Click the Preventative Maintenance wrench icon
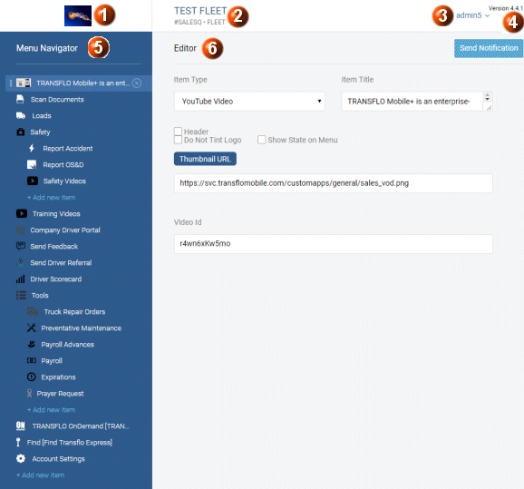This screenshot has height=489, width=524. point(32,328)
